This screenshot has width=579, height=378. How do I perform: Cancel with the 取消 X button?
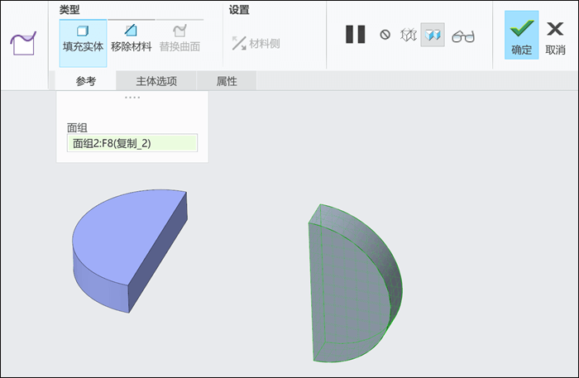click(555, 38)
